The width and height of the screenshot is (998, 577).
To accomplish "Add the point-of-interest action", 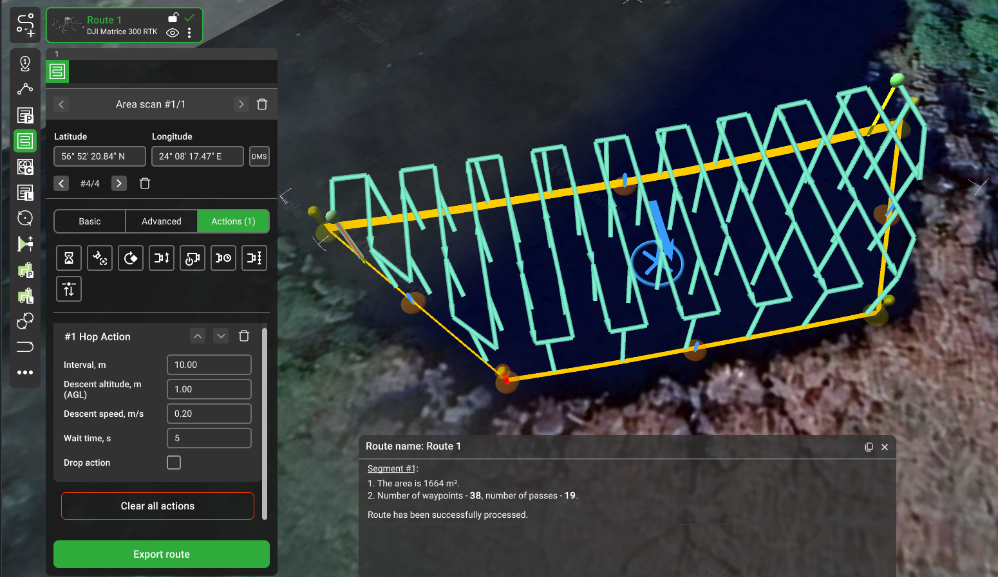I will [x=100, y=258].
